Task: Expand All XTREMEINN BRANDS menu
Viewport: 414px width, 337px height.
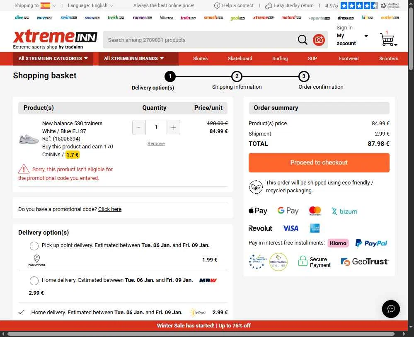Action: (138, 58)
